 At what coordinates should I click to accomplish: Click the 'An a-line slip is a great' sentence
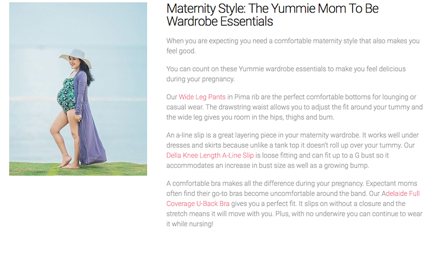click(263, 135)
